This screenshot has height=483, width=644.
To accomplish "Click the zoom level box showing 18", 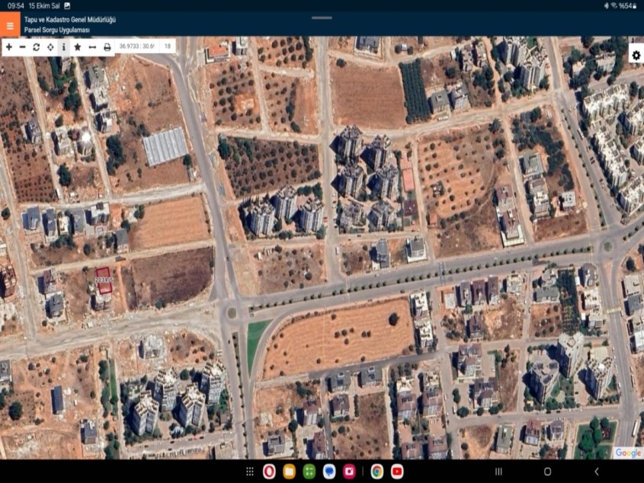I will tap(168, 47).
